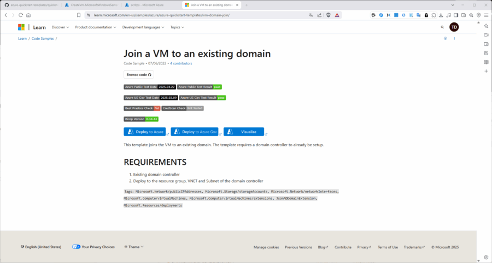Click the Code Samples breadcrumb
492x263 pixels.
pos(43,39)
